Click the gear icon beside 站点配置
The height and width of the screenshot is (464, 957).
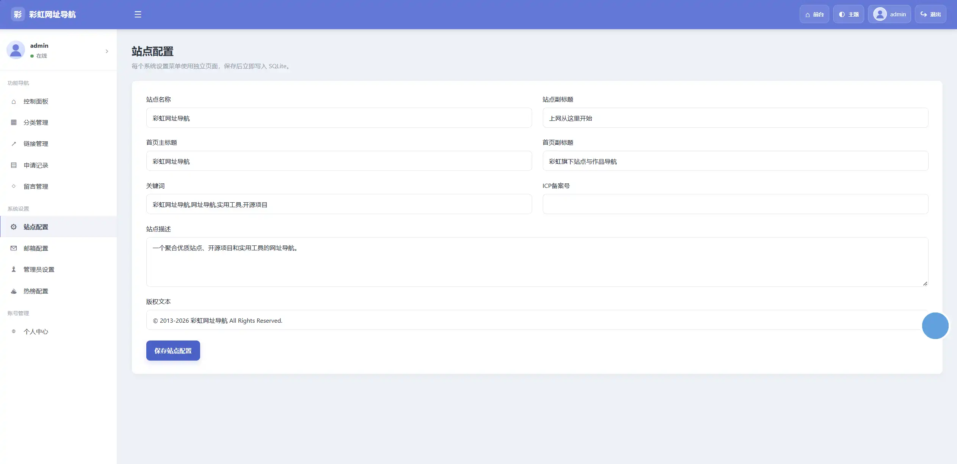pos(14,227)
